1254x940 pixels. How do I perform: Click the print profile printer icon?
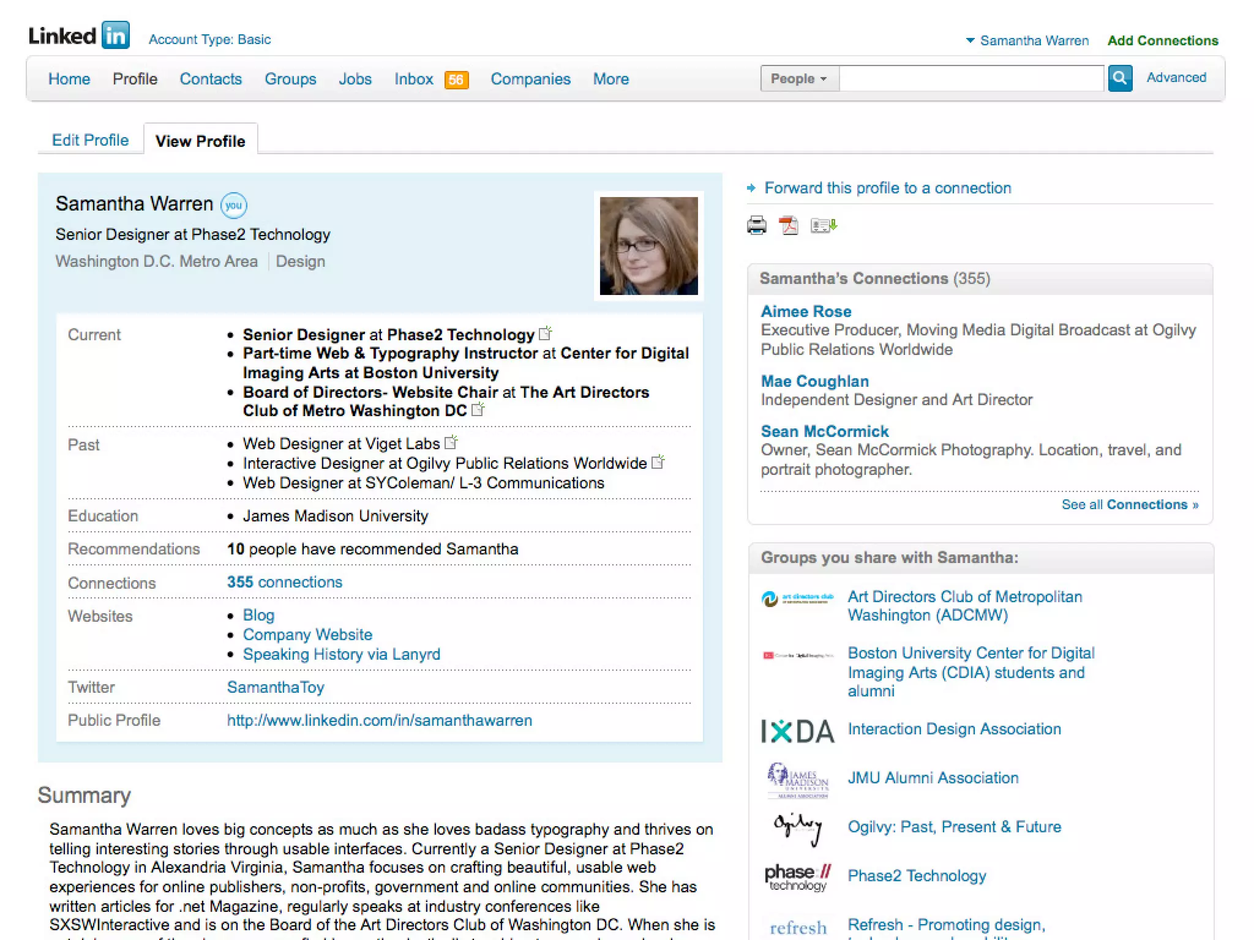point(756,226)
